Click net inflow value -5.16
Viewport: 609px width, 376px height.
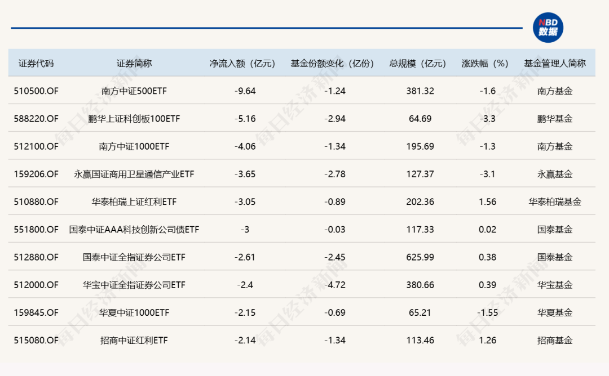click(x=245, y=119)
